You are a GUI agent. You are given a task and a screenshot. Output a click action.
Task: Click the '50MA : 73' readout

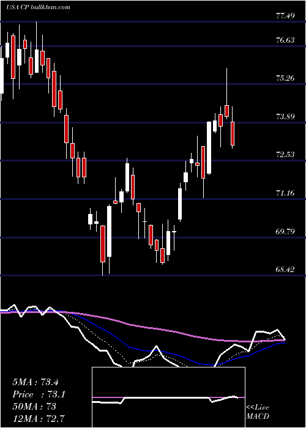34,407
